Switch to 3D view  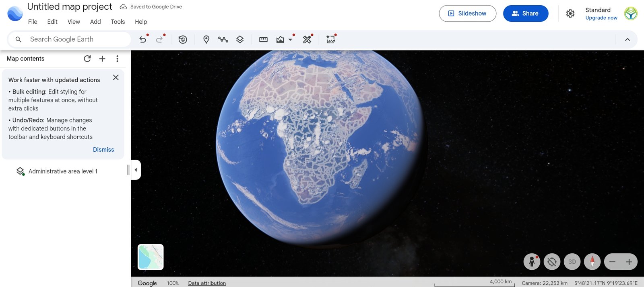tap(572, 262)
